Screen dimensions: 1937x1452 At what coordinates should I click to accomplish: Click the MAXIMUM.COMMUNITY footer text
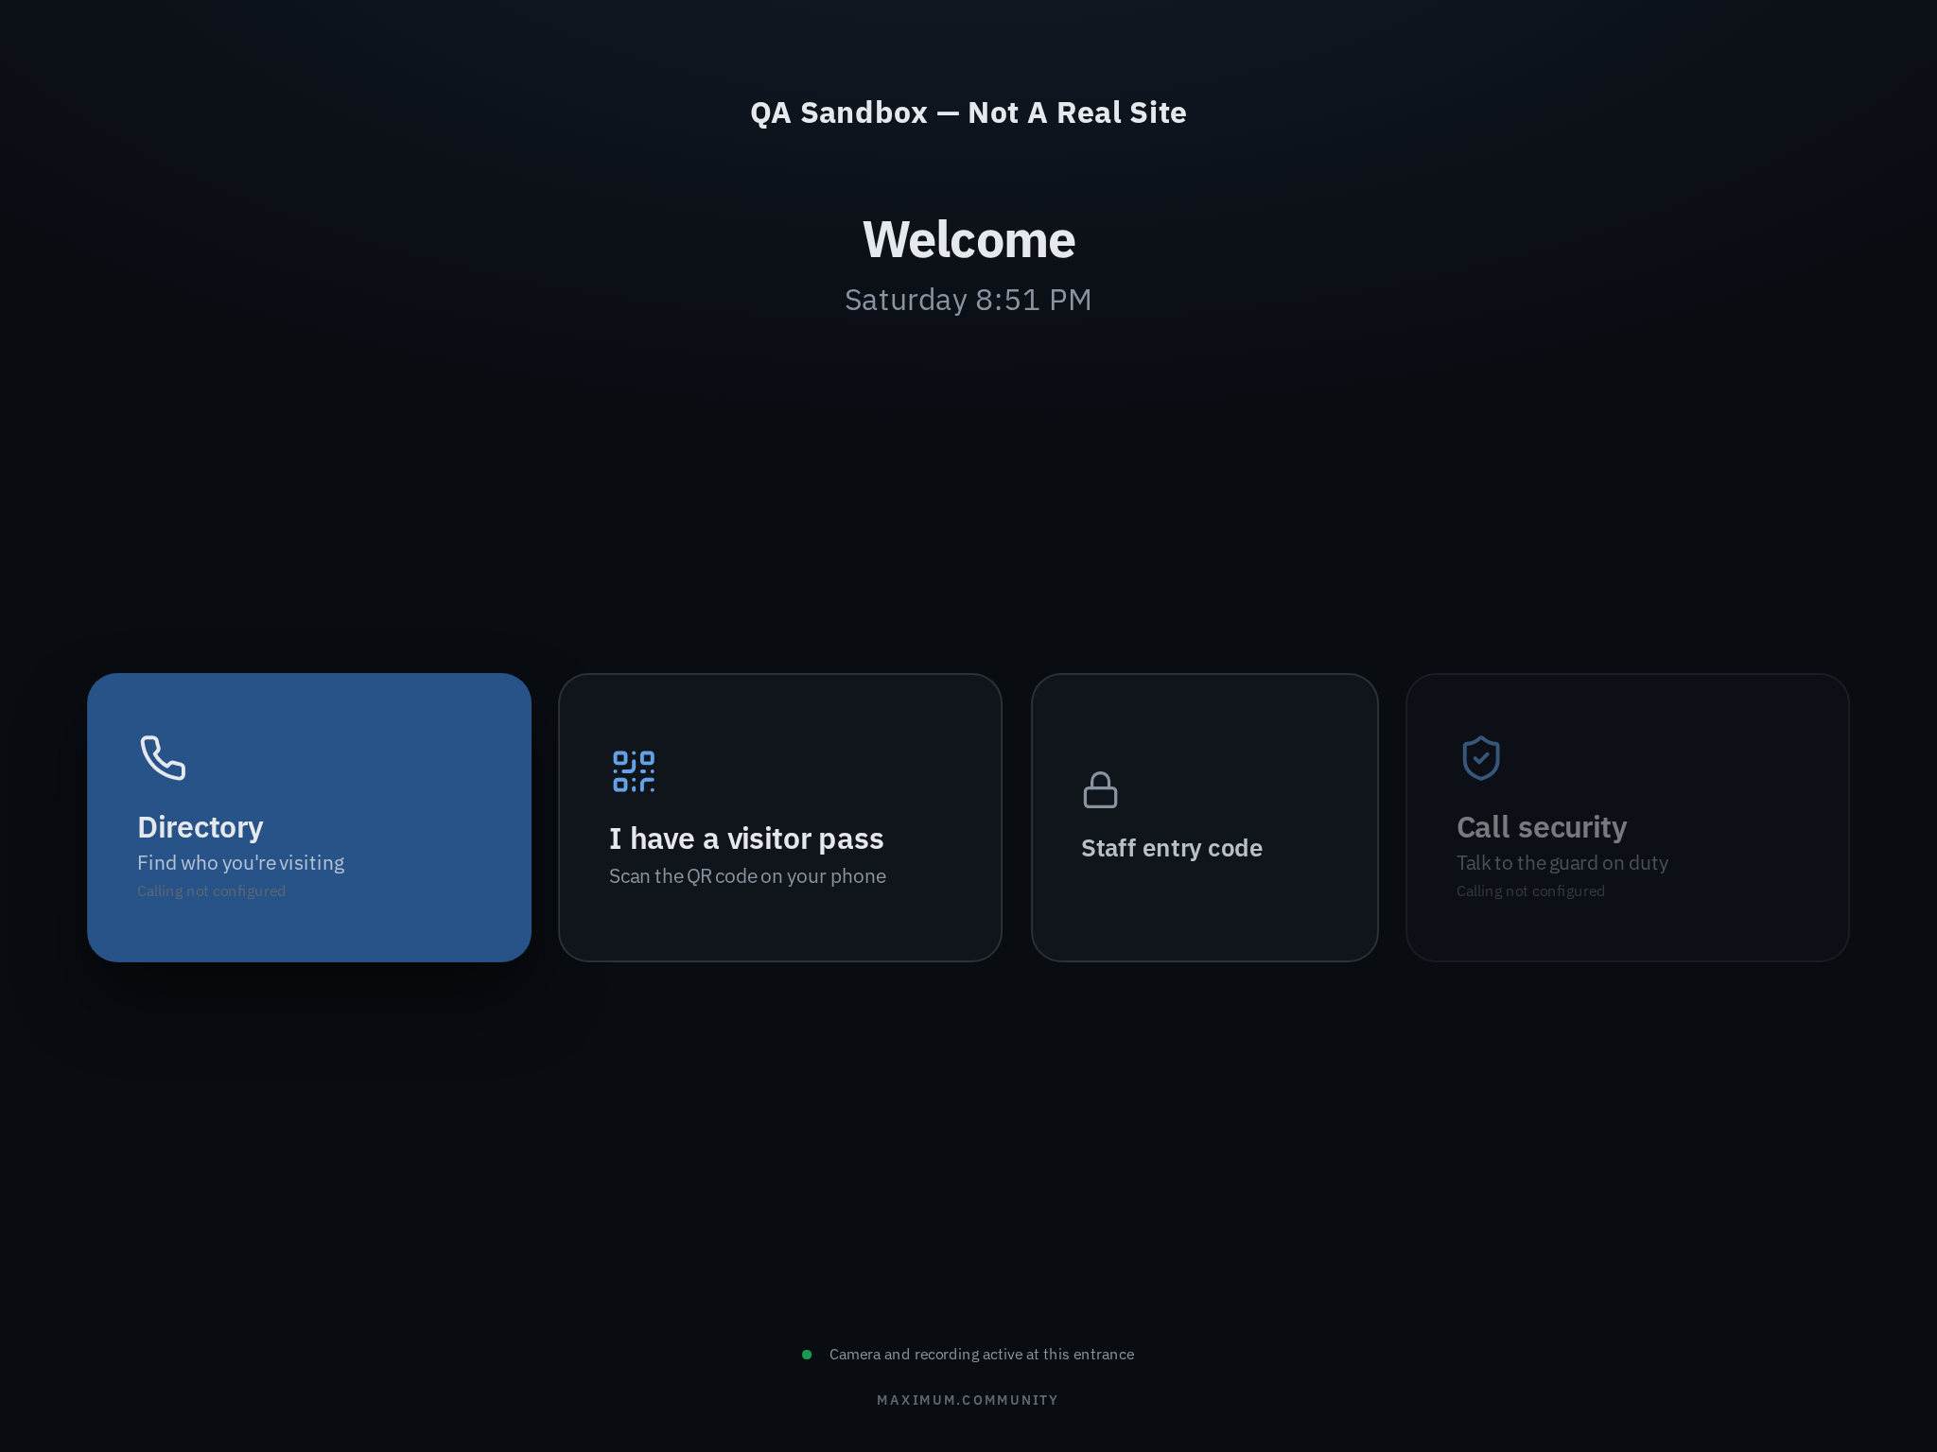pyautogui.click(x=968, y=1400)
